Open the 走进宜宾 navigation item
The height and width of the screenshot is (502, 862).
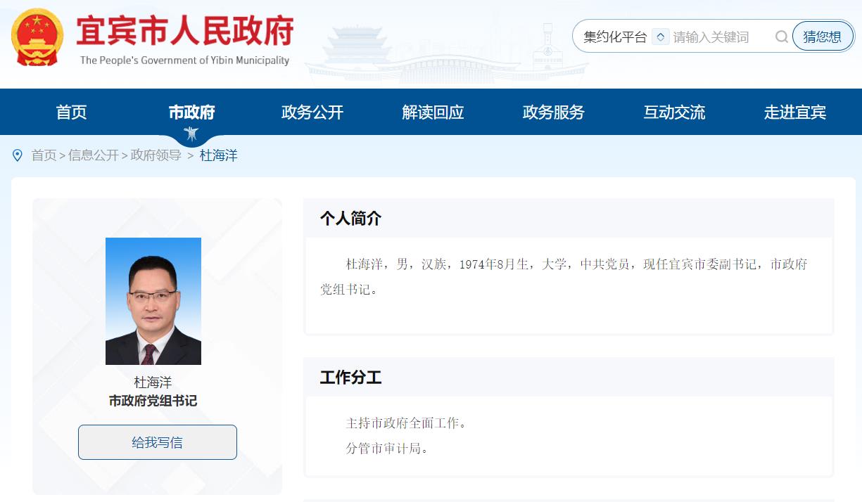click(794, 112)
